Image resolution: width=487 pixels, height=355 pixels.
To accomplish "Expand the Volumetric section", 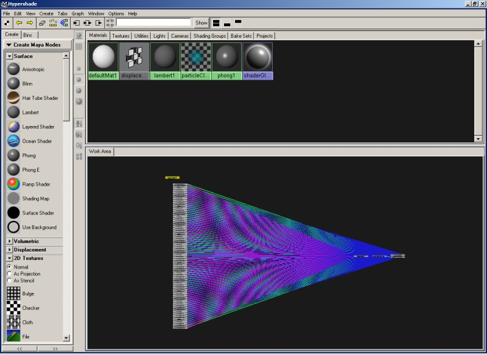I will (x=10, y=241).
